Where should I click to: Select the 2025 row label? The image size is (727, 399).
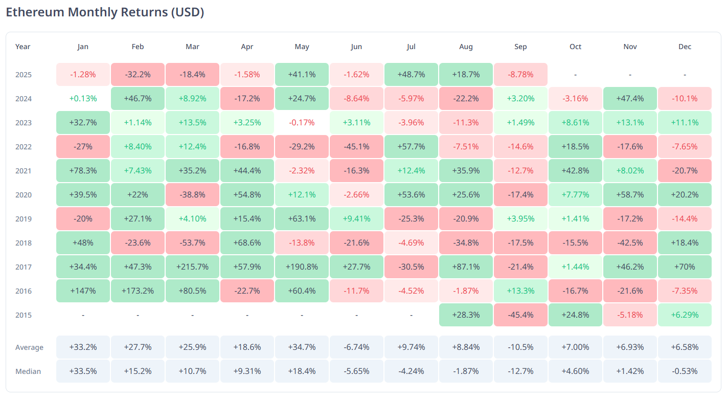(x=24, y=75)
